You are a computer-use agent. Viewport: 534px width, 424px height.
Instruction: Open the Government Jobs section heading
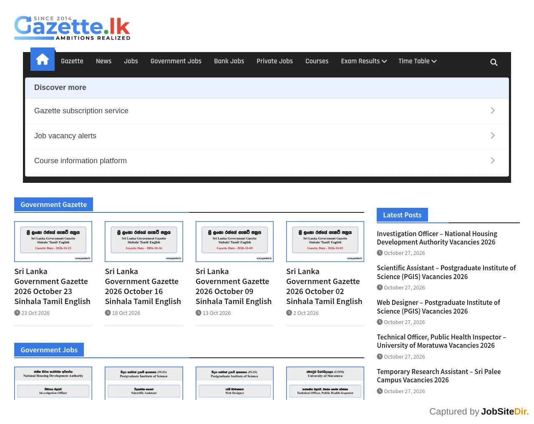pos(49,350)
